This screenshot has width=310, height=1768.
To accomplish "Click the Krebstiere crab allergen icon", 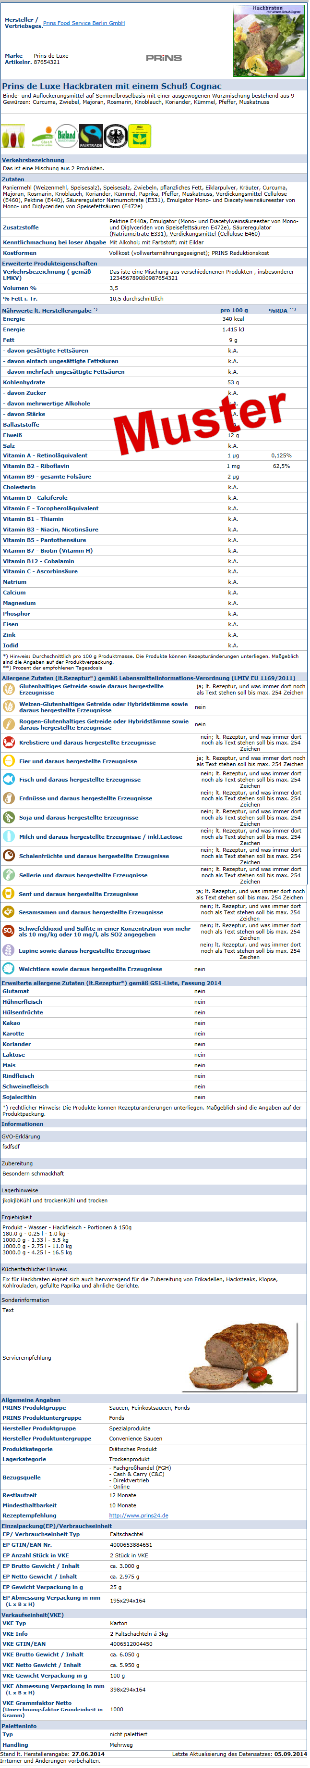I will [x=9, y=742].
